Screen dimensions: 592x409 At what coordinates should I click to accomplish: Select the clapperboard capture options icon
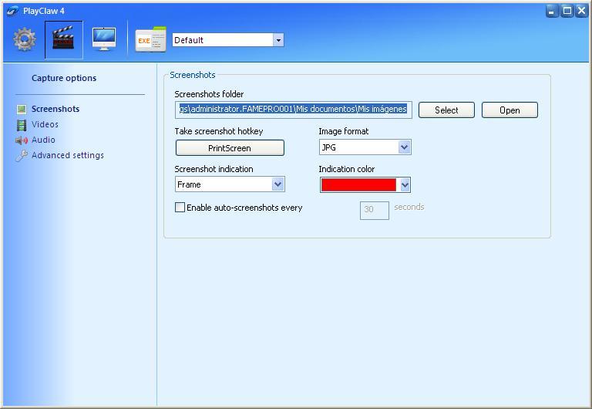(x=63, y=39)
